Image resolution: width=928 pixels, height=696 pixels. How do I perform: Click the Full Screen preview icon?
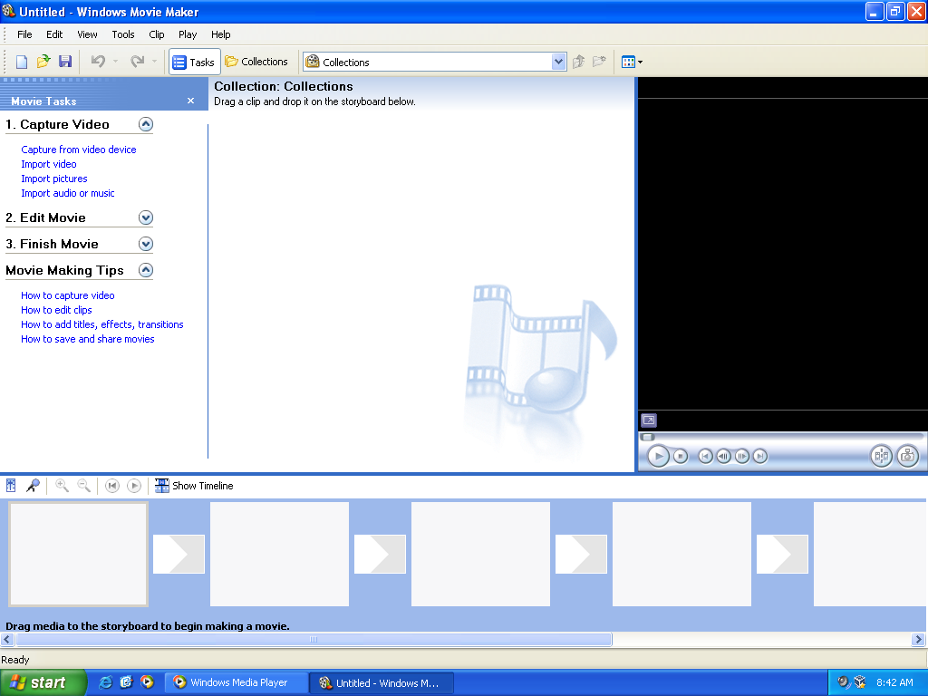point(649,420)
